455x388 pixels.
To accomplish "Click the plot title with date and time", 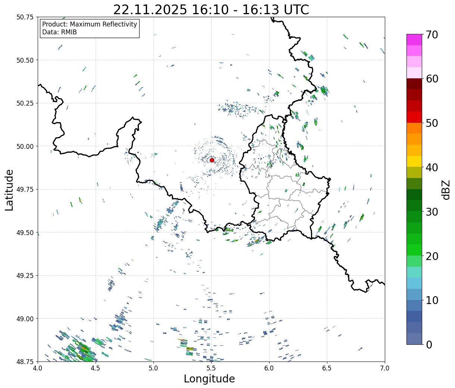I will [211, 9].
